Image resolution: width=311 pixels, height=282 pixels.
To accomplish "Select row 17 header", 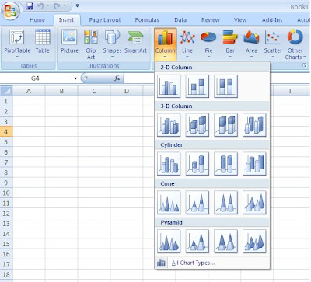I will (x=6, y=264).
